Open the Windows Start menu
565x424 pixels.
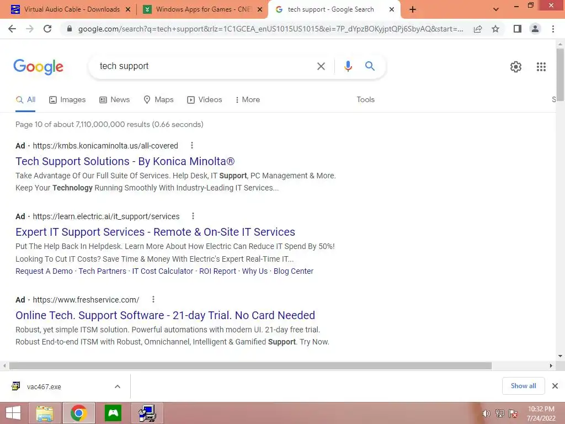13,413
